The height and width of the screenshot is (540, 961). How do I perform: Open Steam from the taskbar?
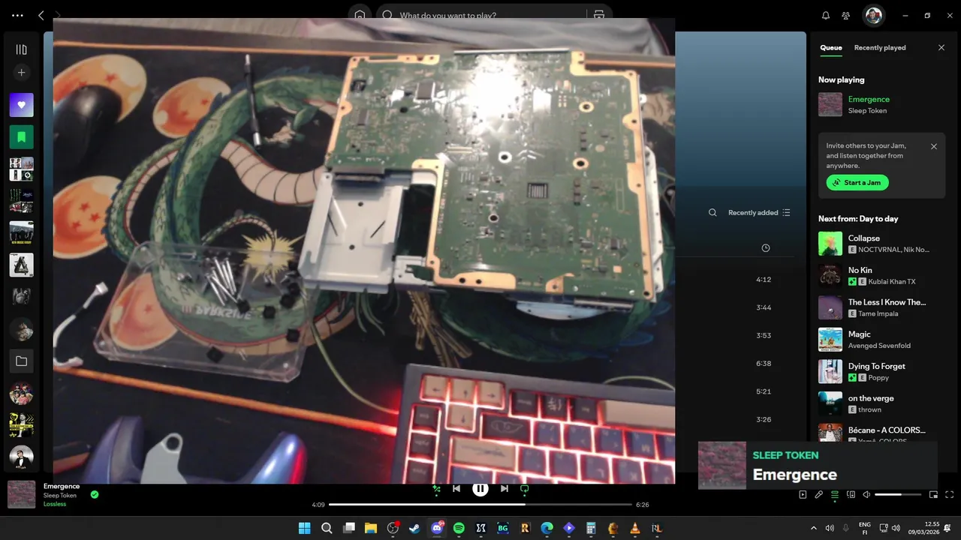414,528
